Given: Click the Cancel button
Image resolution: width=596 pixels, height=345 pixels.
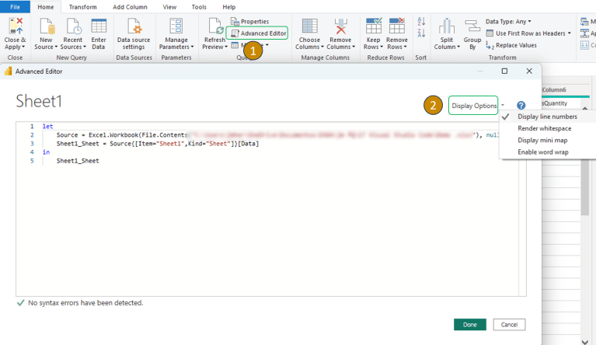Looking at the screenshot, I should tap(509, 324).
